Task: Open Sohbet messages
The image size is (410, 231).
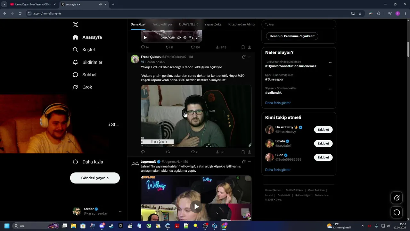Action: [x=85, y=75]
